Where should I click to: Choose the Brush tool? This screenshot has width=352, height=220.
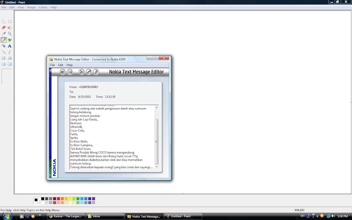coord(10,40)
